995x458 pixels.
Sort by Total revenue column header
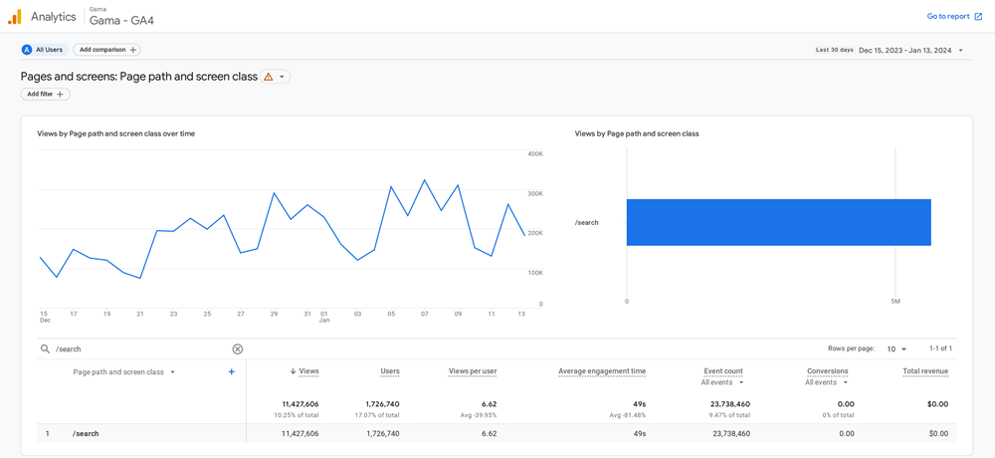pos(925,371)
